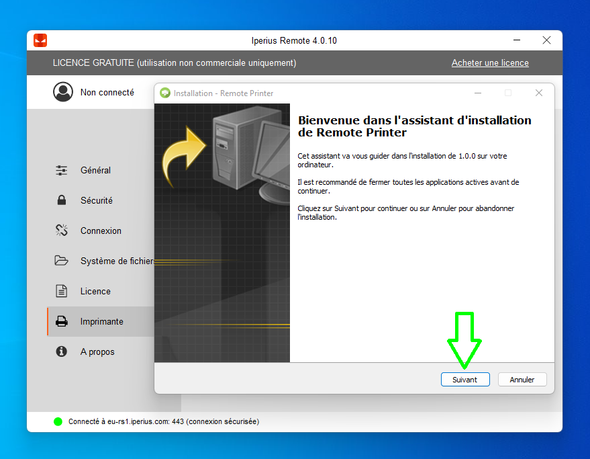
Task: Click the Sécurité padlock icon
Action: [x=62, y=200]
